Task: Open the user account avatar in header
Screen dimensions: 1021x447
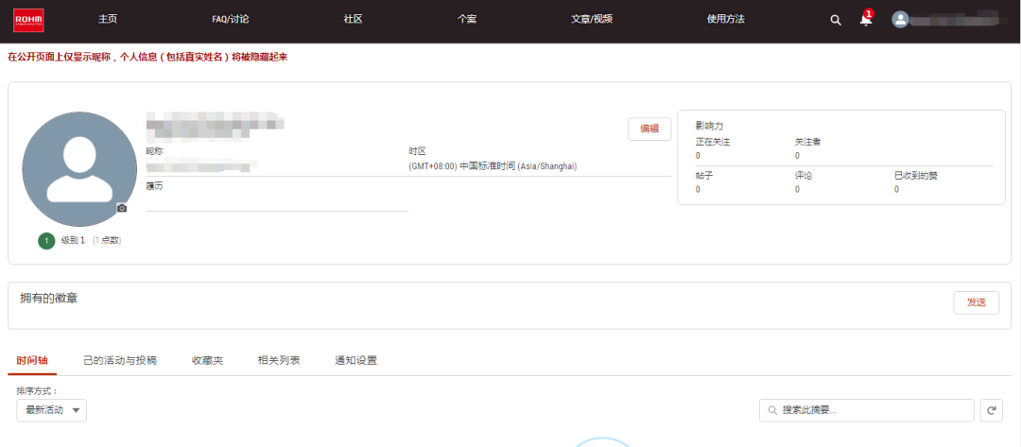Action: coord(900,20)
